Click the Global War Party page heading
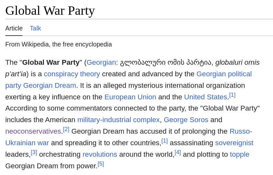The height and width of the screenshot is (175, 273). point(50,11)
